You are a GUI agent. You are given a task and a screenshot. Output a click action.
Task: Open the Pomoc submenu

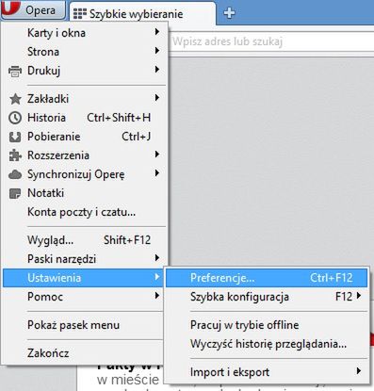[83, 297]
